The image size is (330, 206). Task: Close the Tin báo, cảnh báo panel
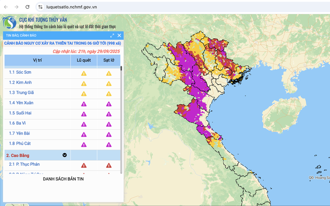click(x=119, y=36)
